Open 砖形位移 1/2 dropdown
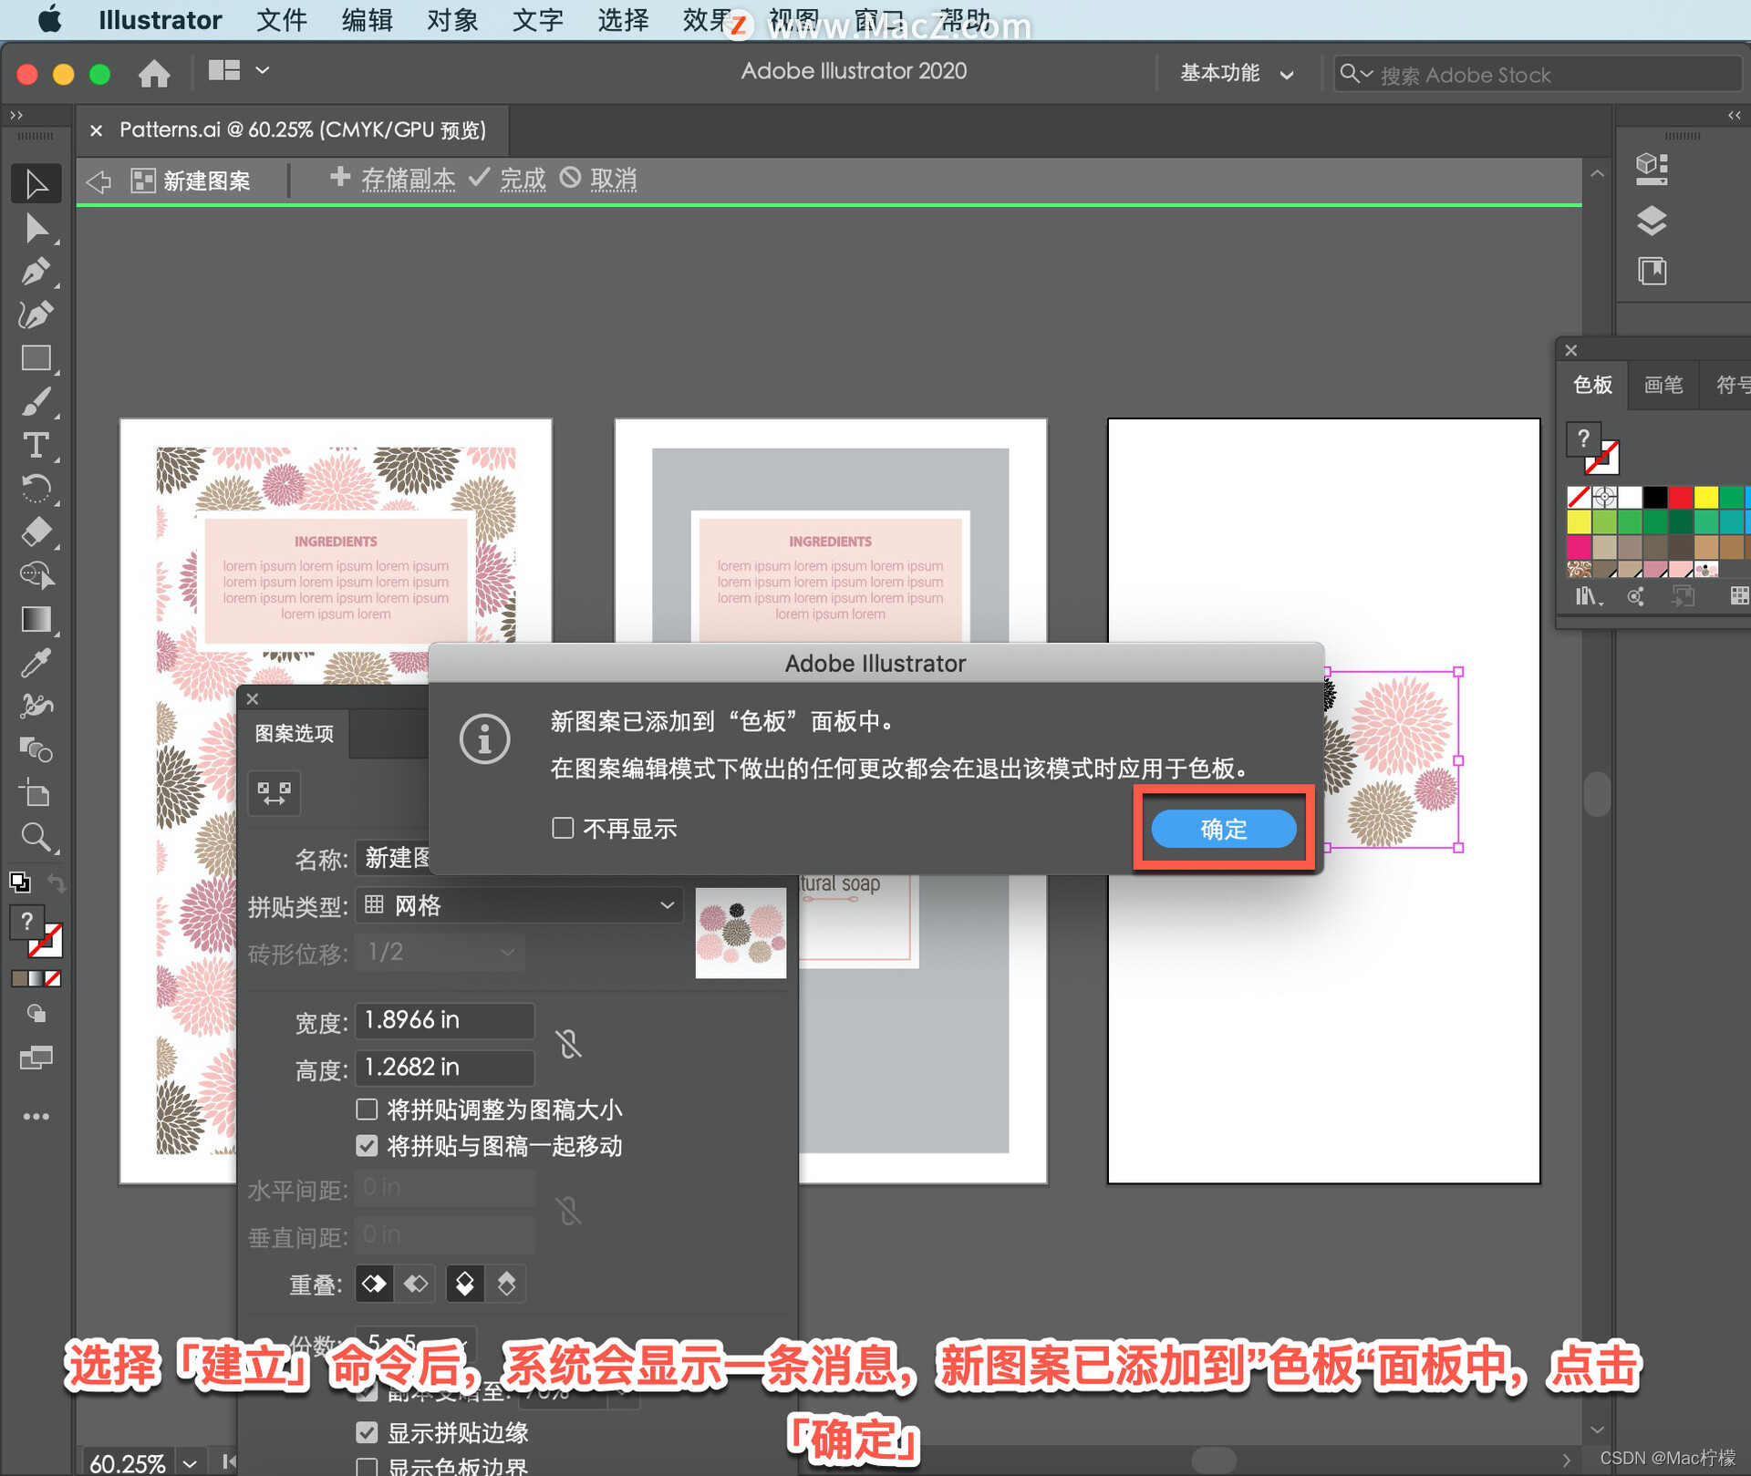Screen dimensions: 1751x1476 pyautogui.click(x=440, y=953)
